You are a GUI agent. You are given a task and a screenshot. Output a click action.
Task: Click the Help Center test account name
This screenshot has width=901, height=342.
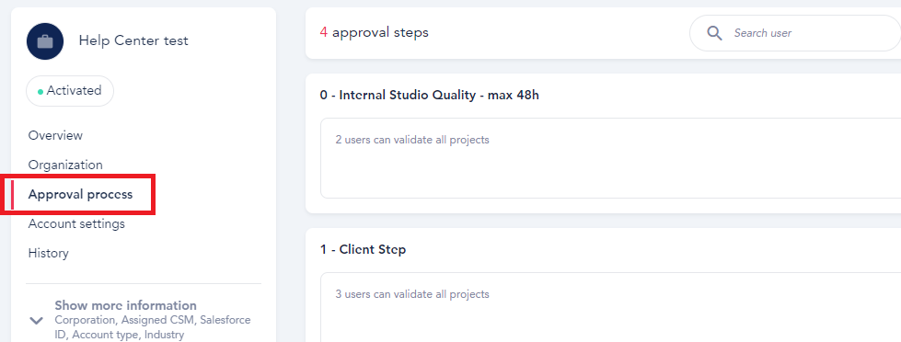click(133, 40)
